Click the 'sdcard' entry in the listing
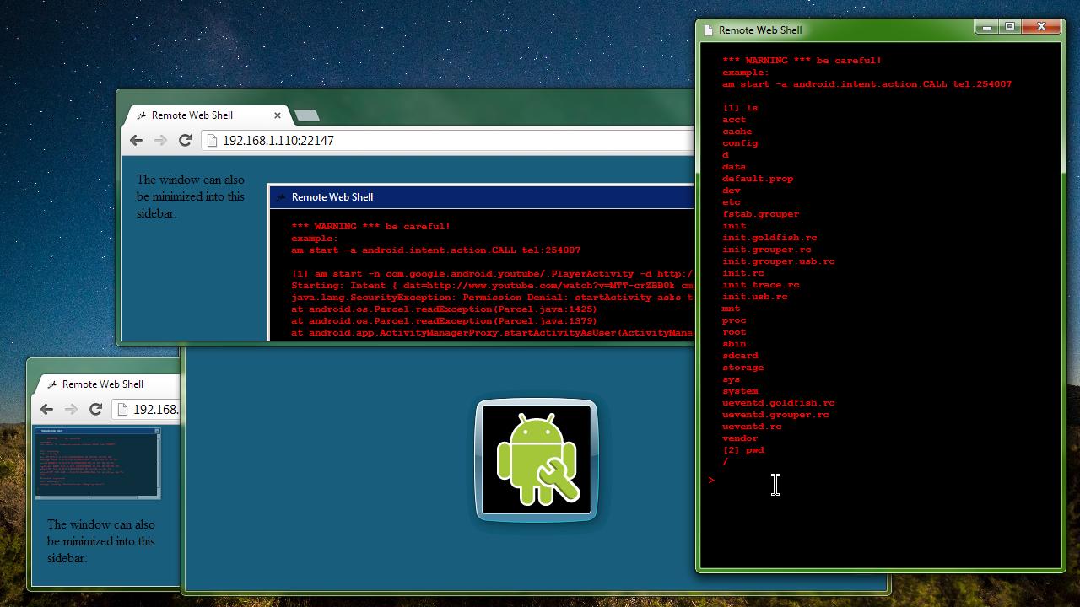The width and height of the screenshot is (1080, 607). [x=740, y=356]
